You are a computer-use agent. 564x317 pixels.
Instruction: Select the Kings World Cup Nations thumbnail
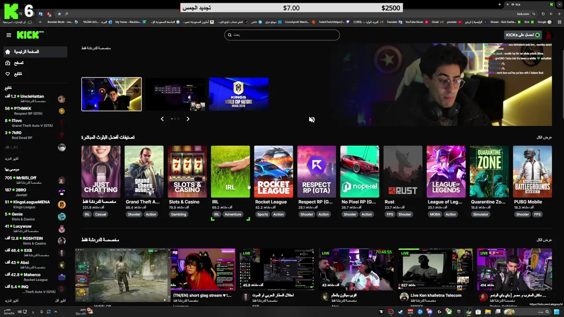click(x=238, y=94)
